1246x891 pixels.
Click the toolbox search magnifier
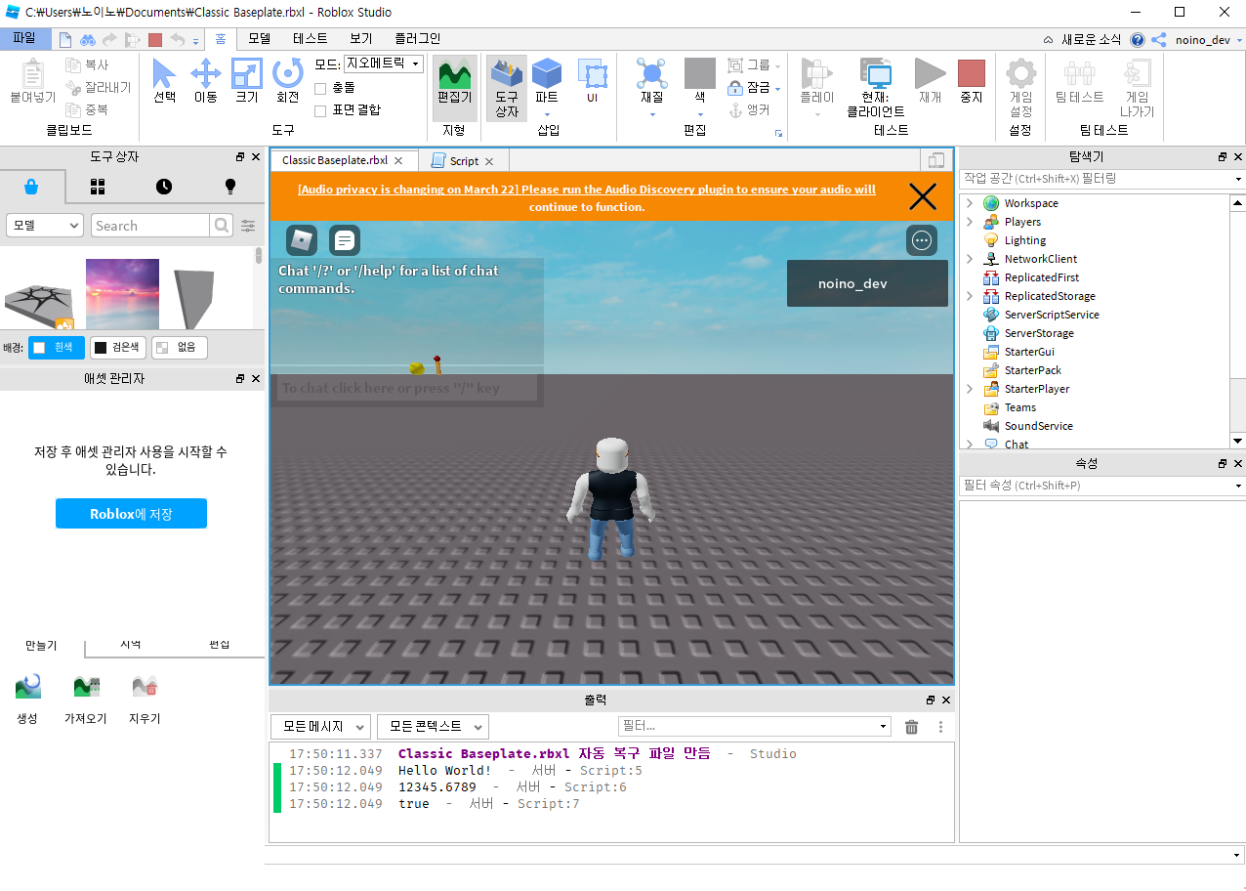pyautogui.click(x=223, y=226)
